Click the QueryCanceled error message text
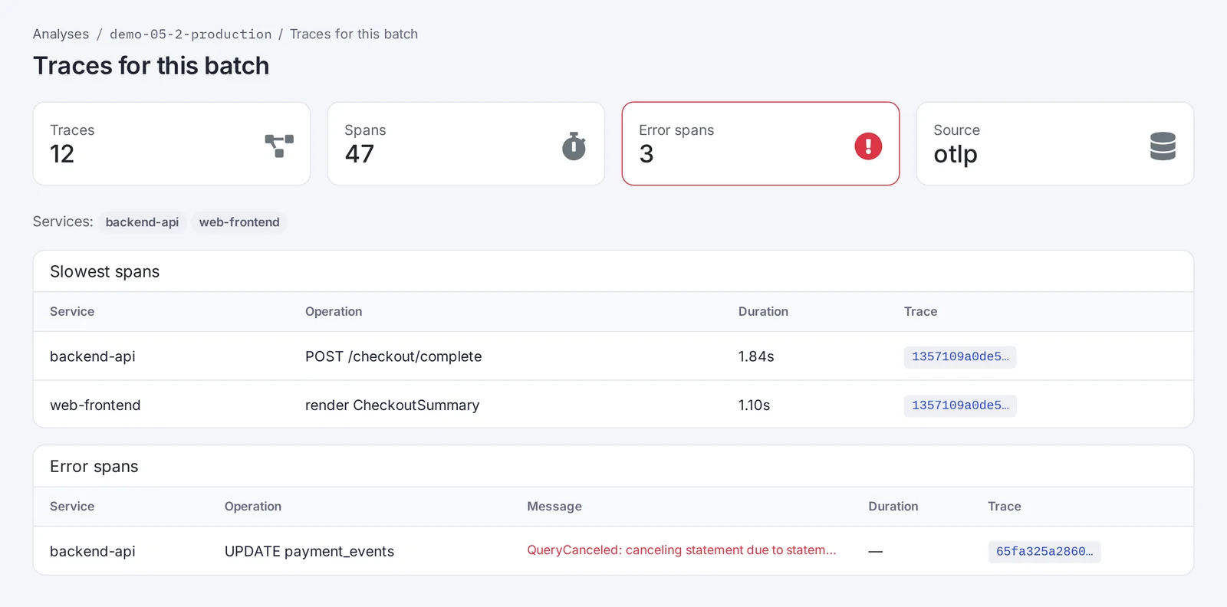Viewport: 1227px width, 607px height. coord(682,550)
